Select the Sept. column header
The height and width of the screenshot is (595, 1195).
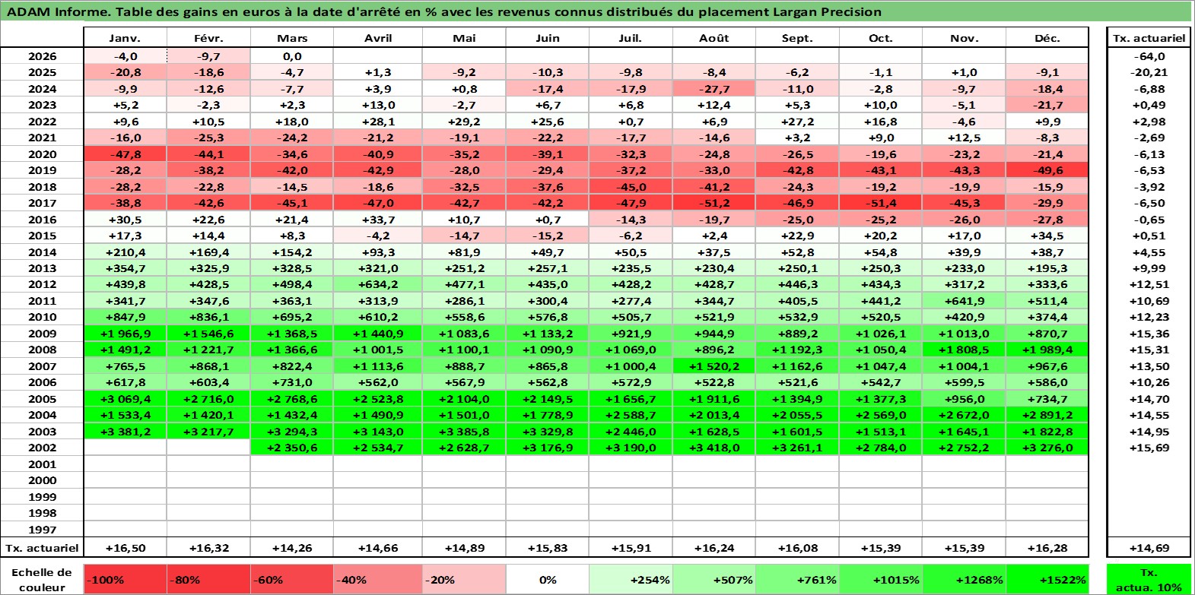pyautogui.click(x=797, y=38)
